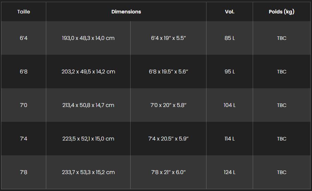Click the 124 L volume cell
Viewport: 312px width, 191px height.
(x=229, y=172)
